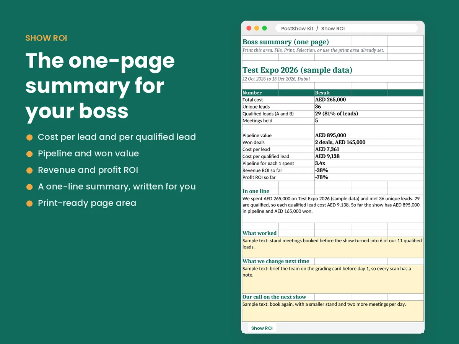The width and height of the screenshot is (459, 344).
Task: Select the '29 (81% of leads)' value cell
Action: [369, 114]
